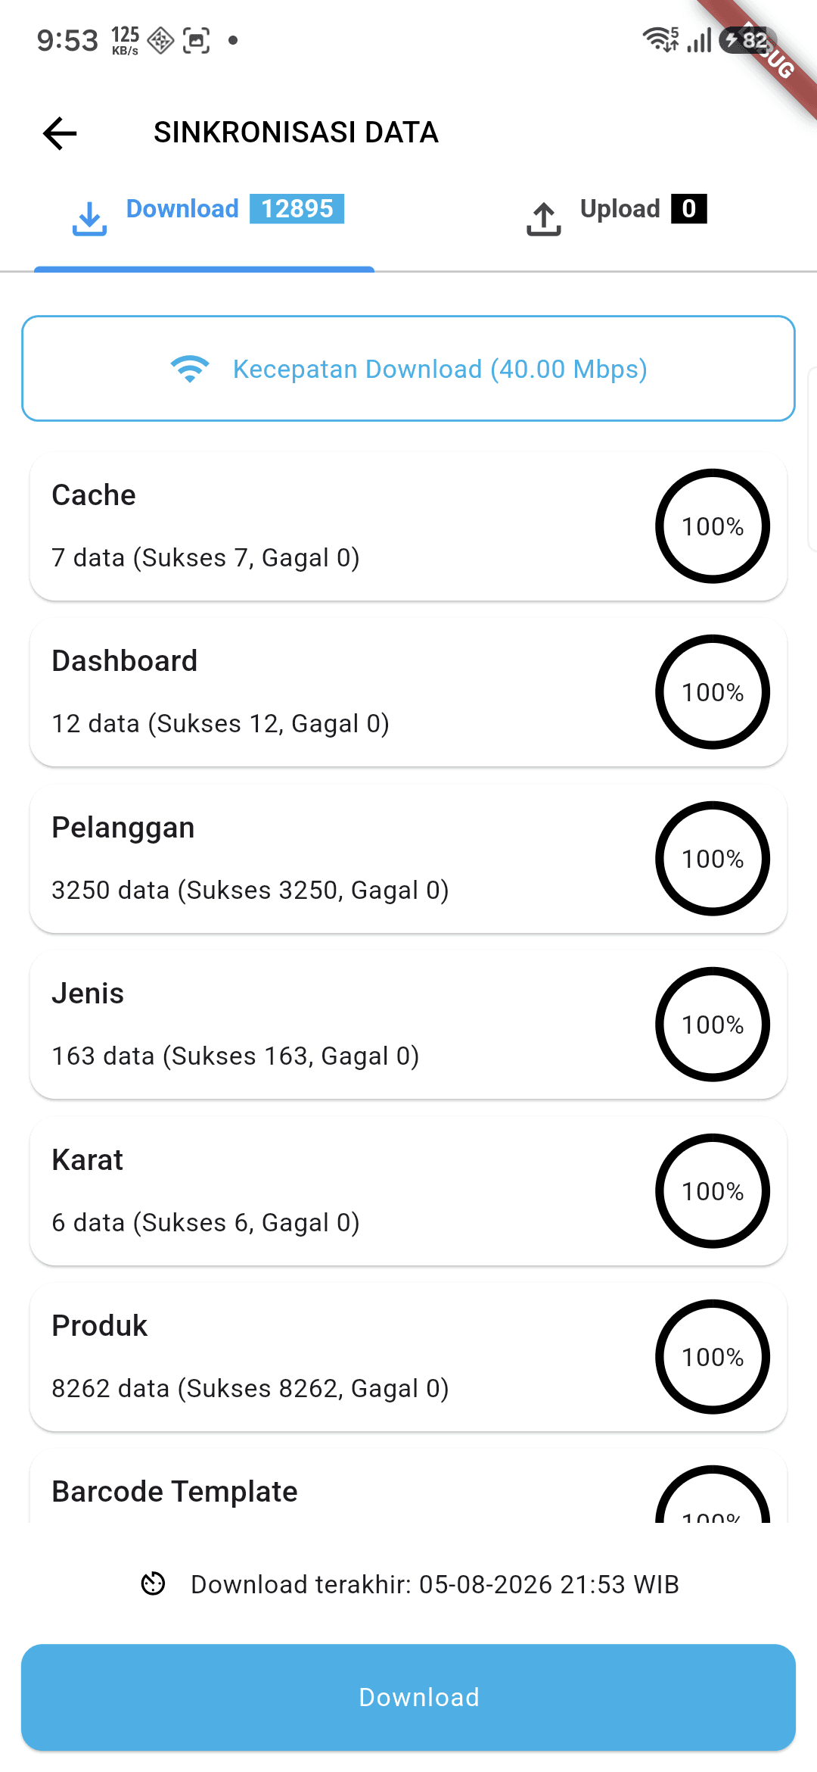This screenshot has height=1772, width=817.
Task: Tap the back arrow icon
Action: point(60,133)
